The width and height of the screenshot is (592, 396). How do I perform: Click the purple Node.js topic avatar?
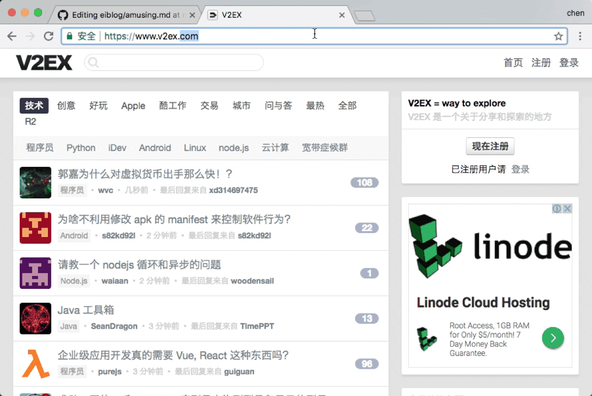(35, 273)
